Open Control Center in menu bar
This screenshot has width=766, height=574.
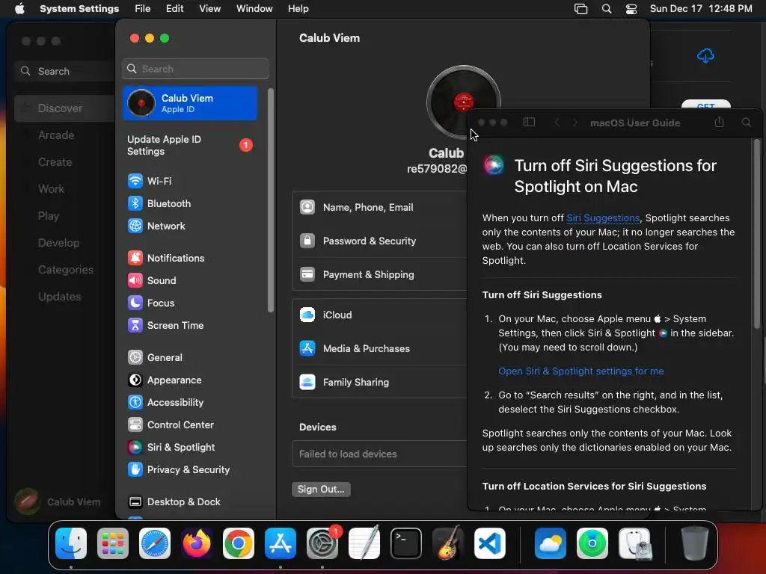631,9
